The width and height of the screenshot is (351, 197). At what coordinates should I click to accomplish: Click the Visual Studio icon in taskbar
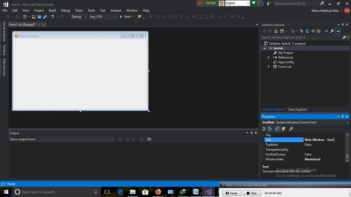click(208, 192)
